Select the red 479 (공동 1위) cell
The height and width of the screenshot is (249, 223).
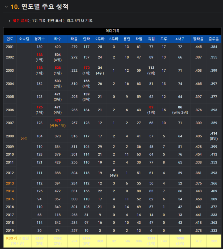coord(58,123)
